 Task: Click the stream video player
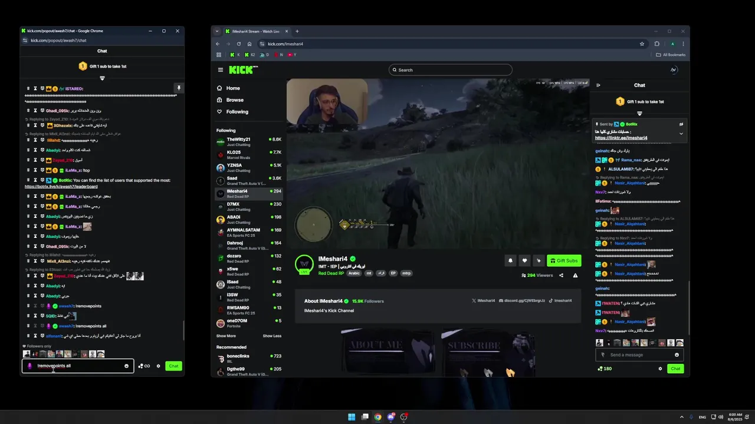tap(438, 164)
